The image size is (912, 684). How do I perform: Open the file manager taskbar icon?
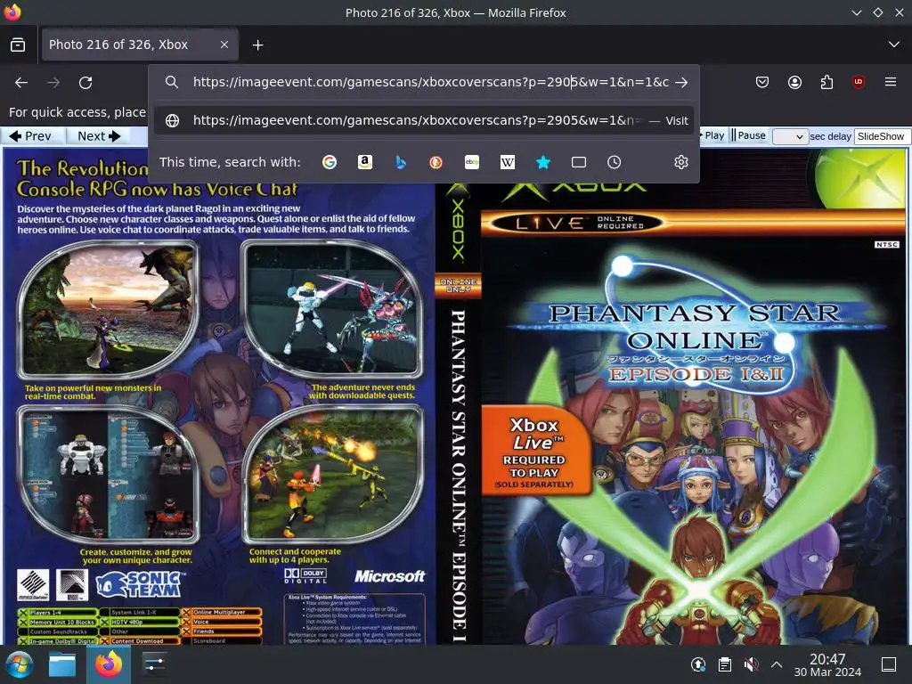click(x=62, y=664)
